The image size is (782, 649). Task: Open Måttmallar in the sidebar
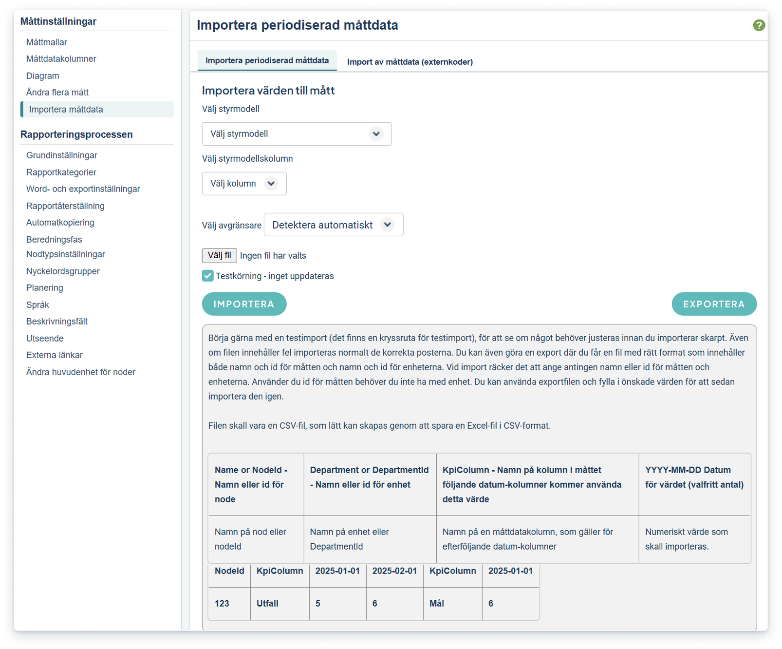[x=47, y=42]
